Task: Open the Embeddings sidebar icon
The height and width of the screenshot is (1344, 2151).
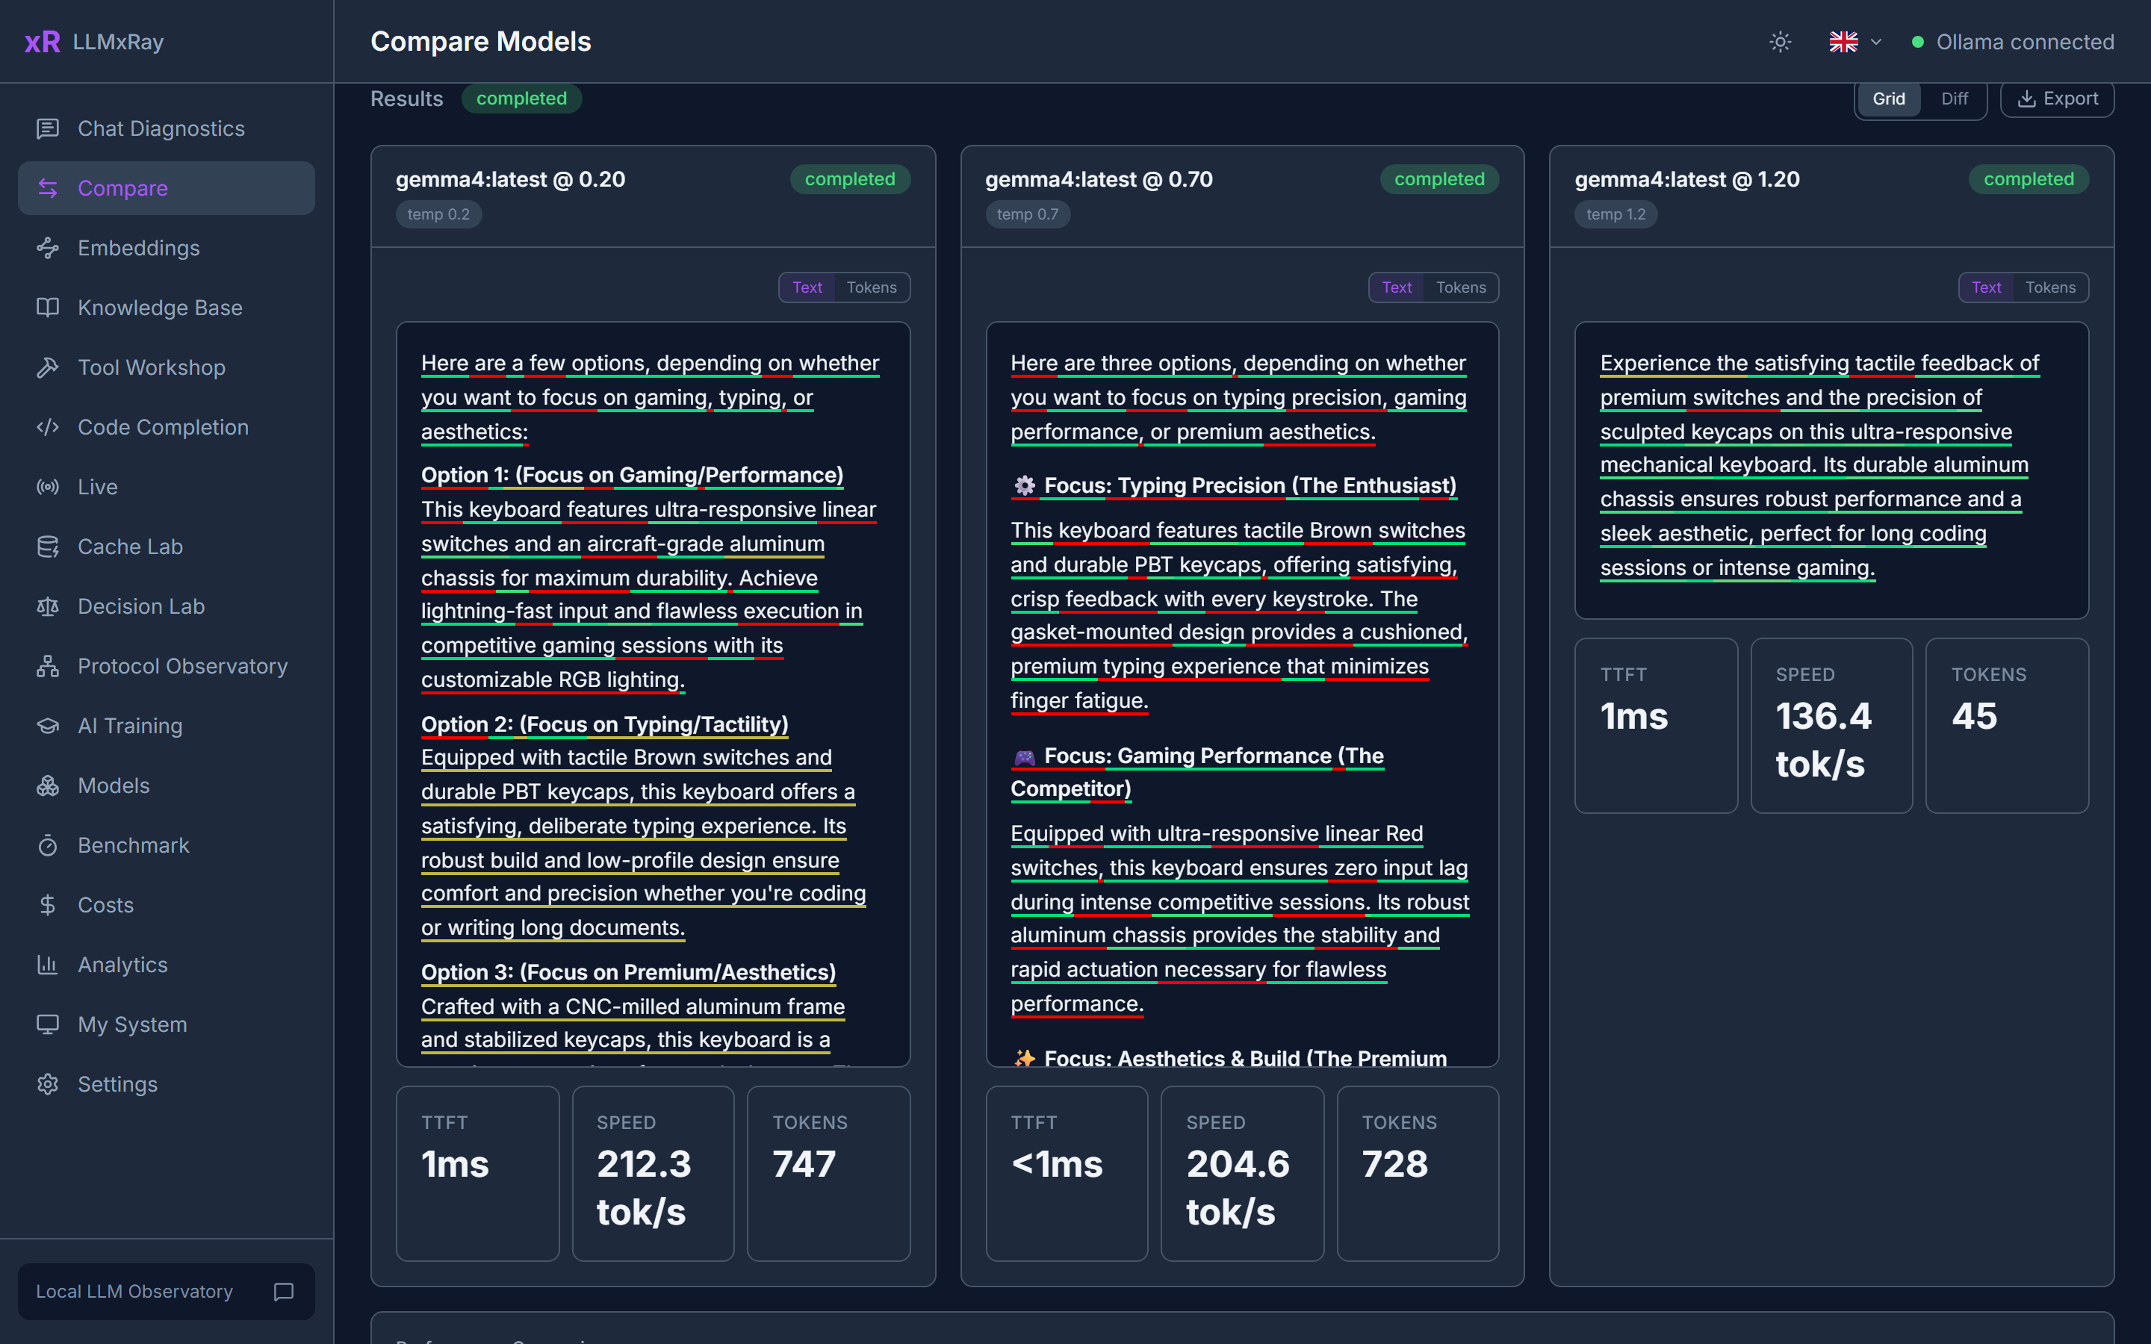Action: 48,248
